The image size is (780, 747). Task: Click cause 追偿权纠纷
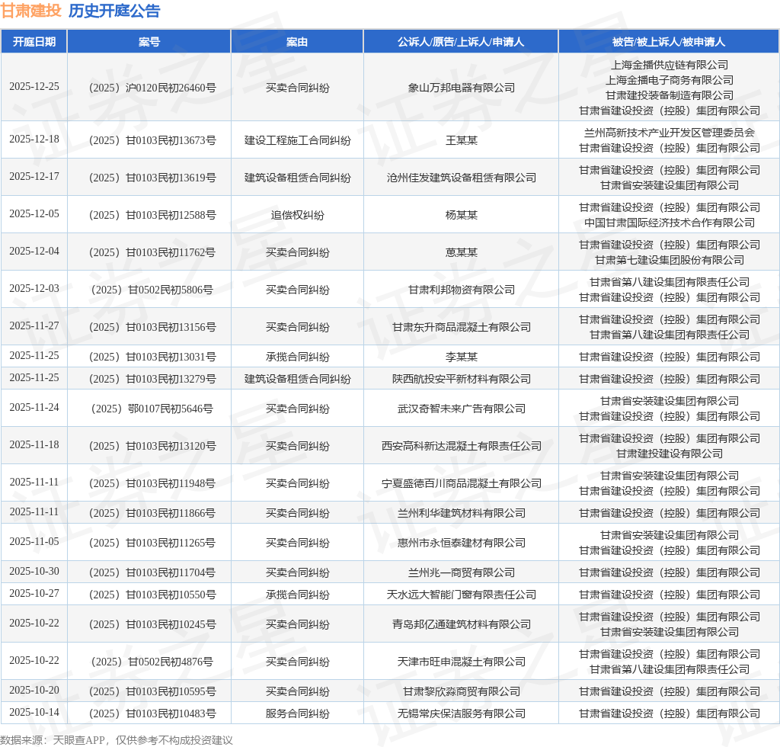297,215
